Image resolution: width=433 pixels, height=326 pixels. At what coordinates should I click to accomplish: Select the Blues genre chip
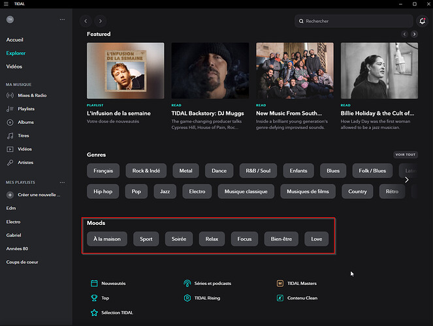333,171
